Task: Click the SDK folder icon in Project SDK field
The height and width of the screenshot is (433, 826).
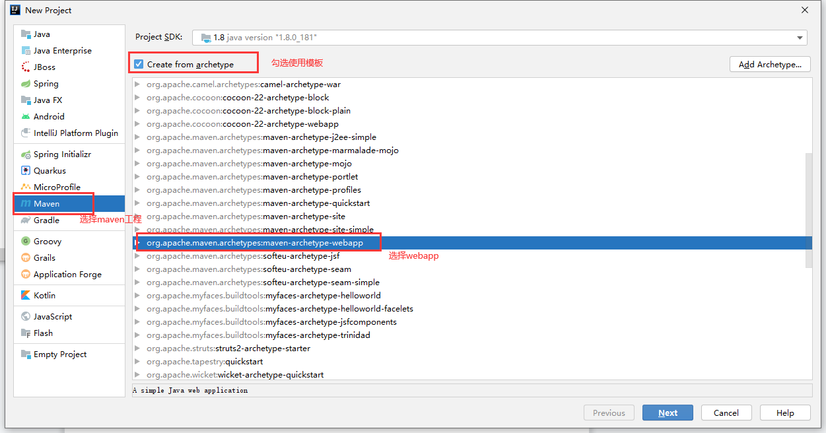Action: [206, 38]
